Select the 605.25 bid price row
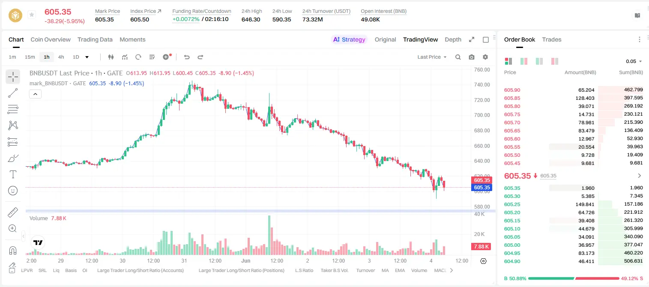649x287 pixels. pyautogui.click(x=574, y=204)
